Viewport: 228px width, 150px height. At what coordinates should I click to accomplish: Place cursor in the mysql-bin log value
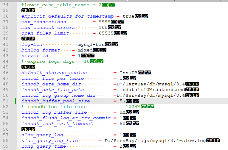tap(91, 44)
